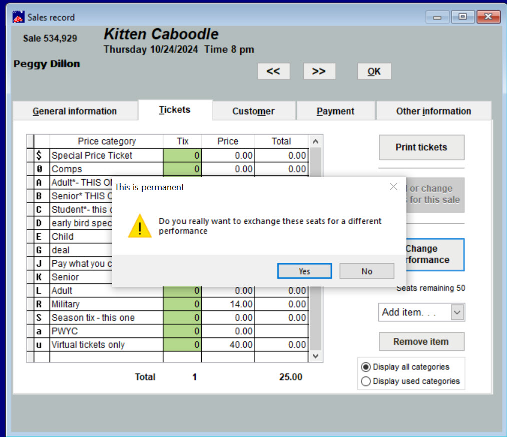Click Tix field for Season tix row

[x=182, y=318]
